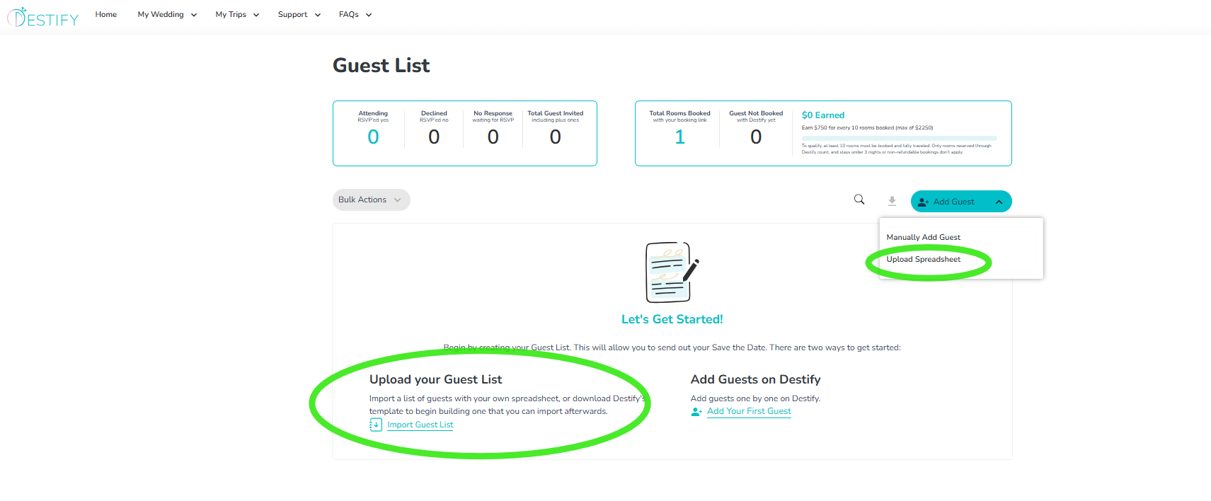Viewport: 1211px width, 501px height.
Task: Click the Destify logo
Action: coord(42,16)
